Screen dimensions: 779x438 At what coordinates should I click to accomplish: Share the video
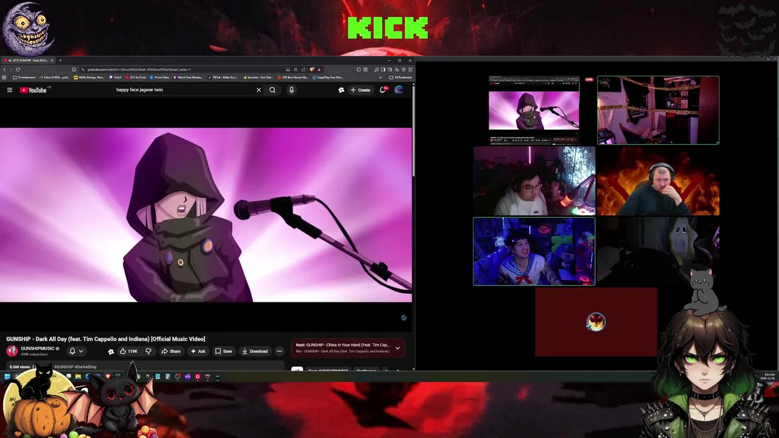pyautogui.click(x=171, y=351)
